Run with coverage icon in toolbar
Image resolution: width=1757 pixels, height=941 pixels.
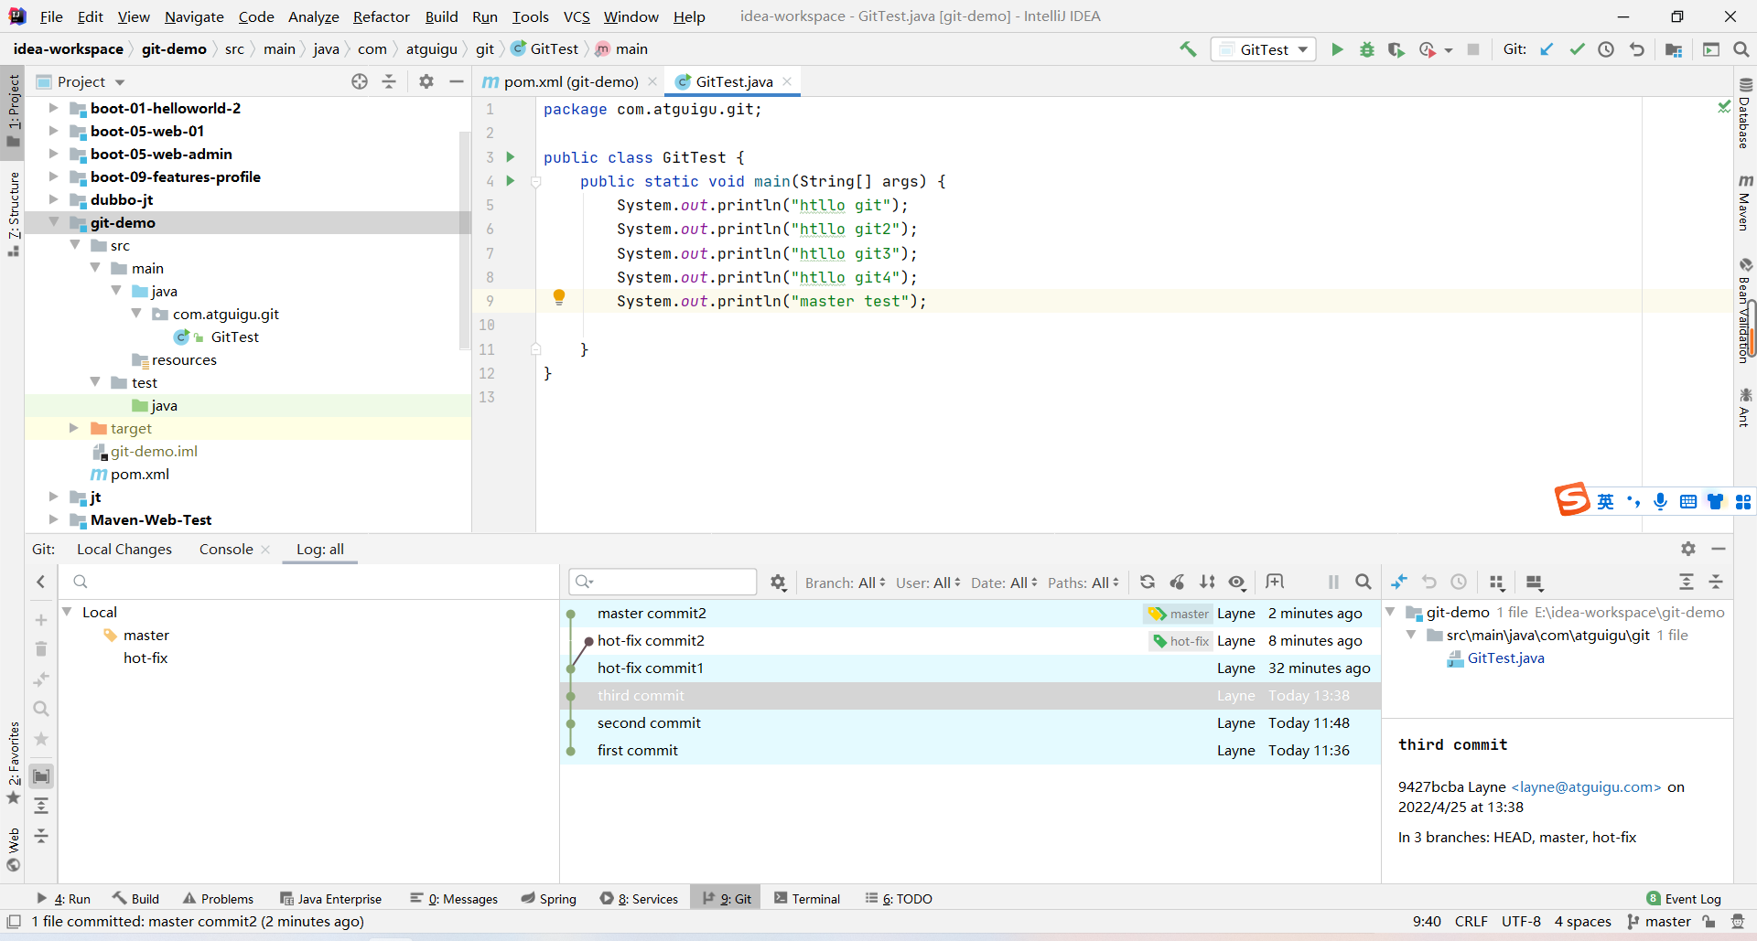tap(1396, 49)
